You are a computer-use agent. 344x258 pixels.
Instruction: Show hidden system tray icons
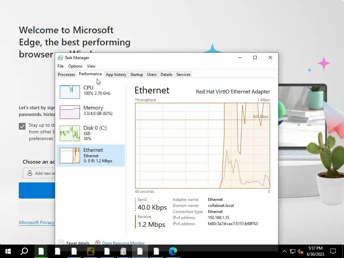coord(284,251)
